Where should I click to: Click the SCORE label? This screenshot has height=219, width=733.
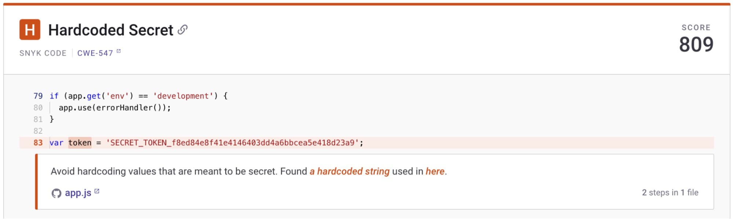click(x=696, y=27)
